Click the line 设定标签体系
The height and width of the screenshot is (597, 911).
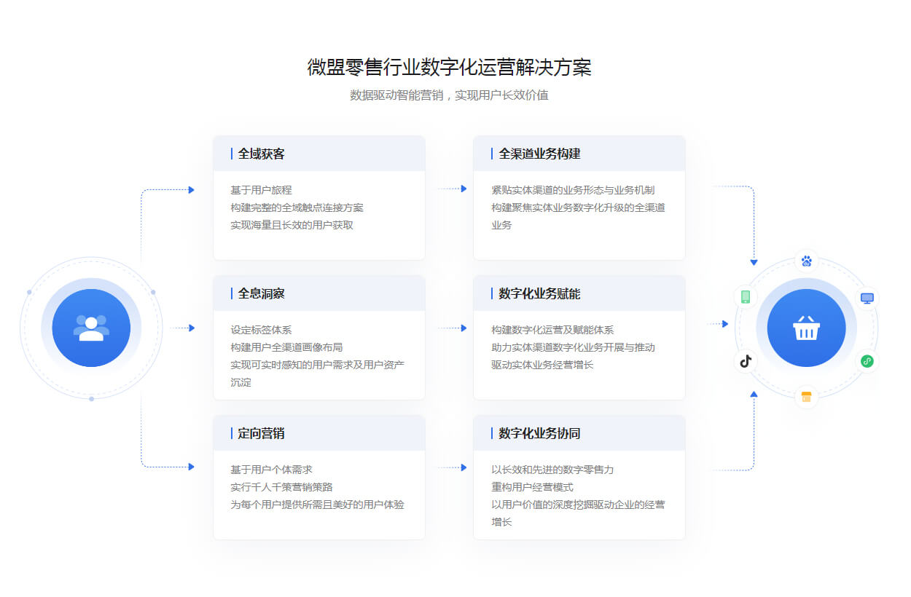point(261,330)
